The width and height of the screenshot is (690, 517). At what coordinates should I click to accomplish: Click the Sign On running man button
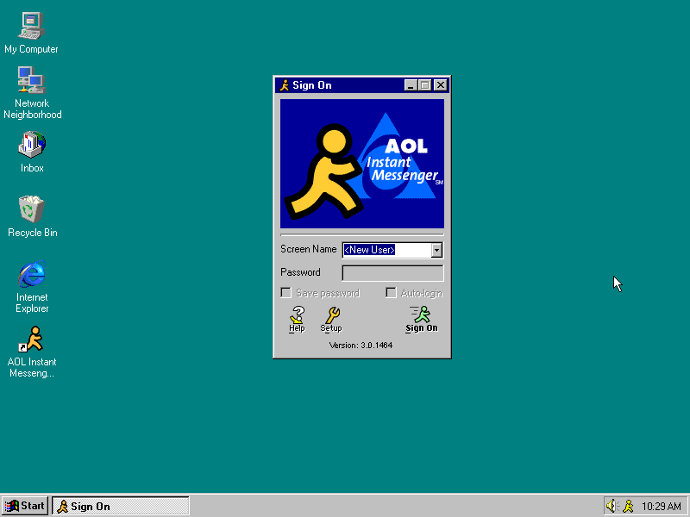click(x=422, y=320)
